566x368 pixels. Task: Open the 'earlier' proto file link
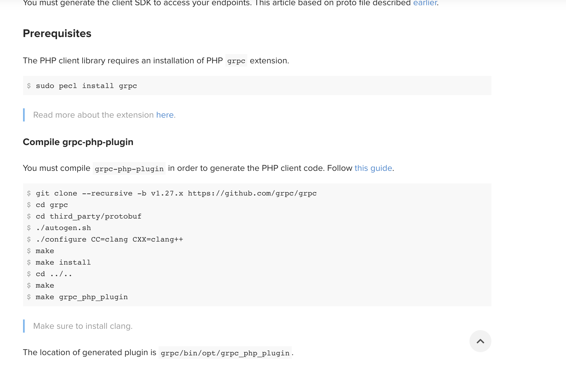pyautogui.click(x=425, y=3)
